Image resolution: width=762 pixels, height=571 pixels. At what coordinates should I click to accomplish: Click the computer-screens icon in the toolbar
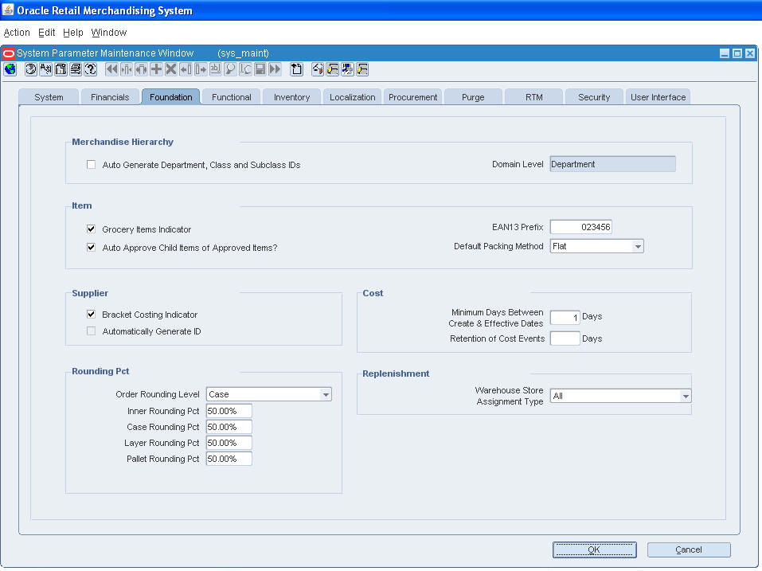[347, 69]
